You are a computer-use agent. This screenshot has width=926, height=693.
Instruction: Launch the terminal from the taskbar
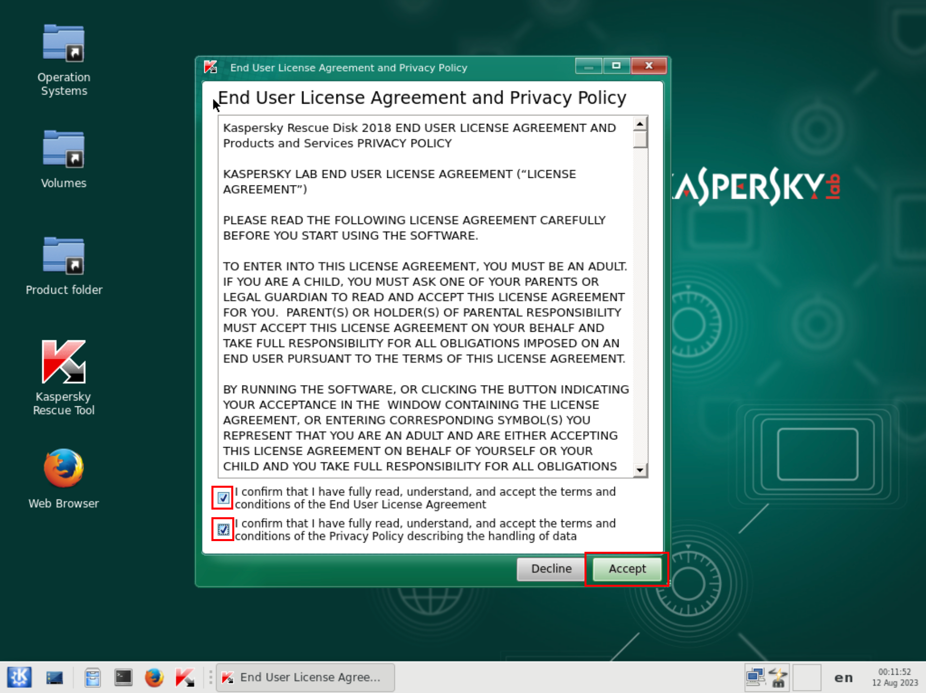click(x=123, y=677)
